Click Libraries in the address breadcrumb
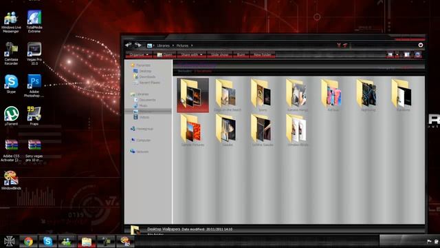 pos(164,45)
